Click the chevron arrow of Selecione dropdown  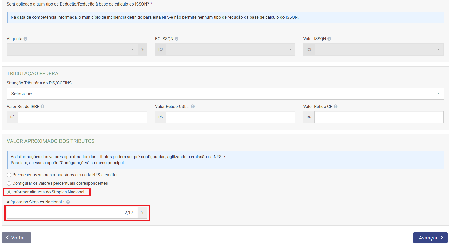coord(437,94)
